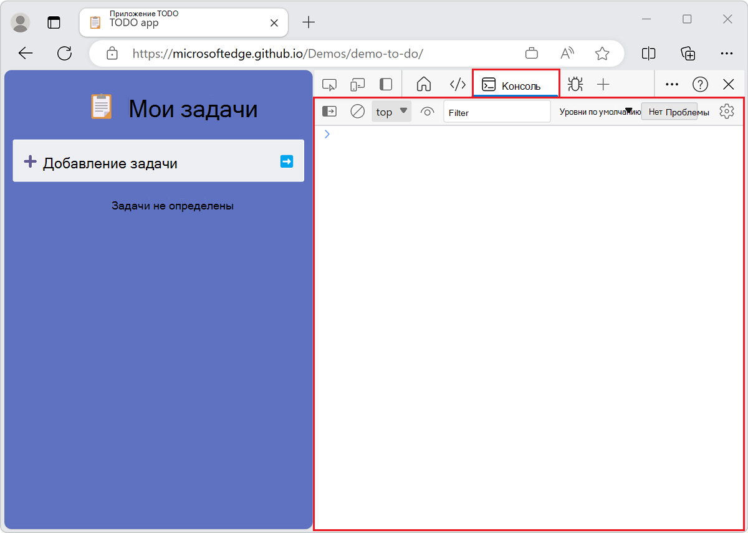
Task: Clear the console output
Action: pos(357,111)
